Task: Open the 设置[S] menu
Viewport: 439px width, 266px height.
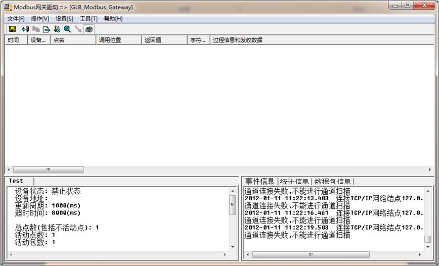Action: (x=64, y=19)
